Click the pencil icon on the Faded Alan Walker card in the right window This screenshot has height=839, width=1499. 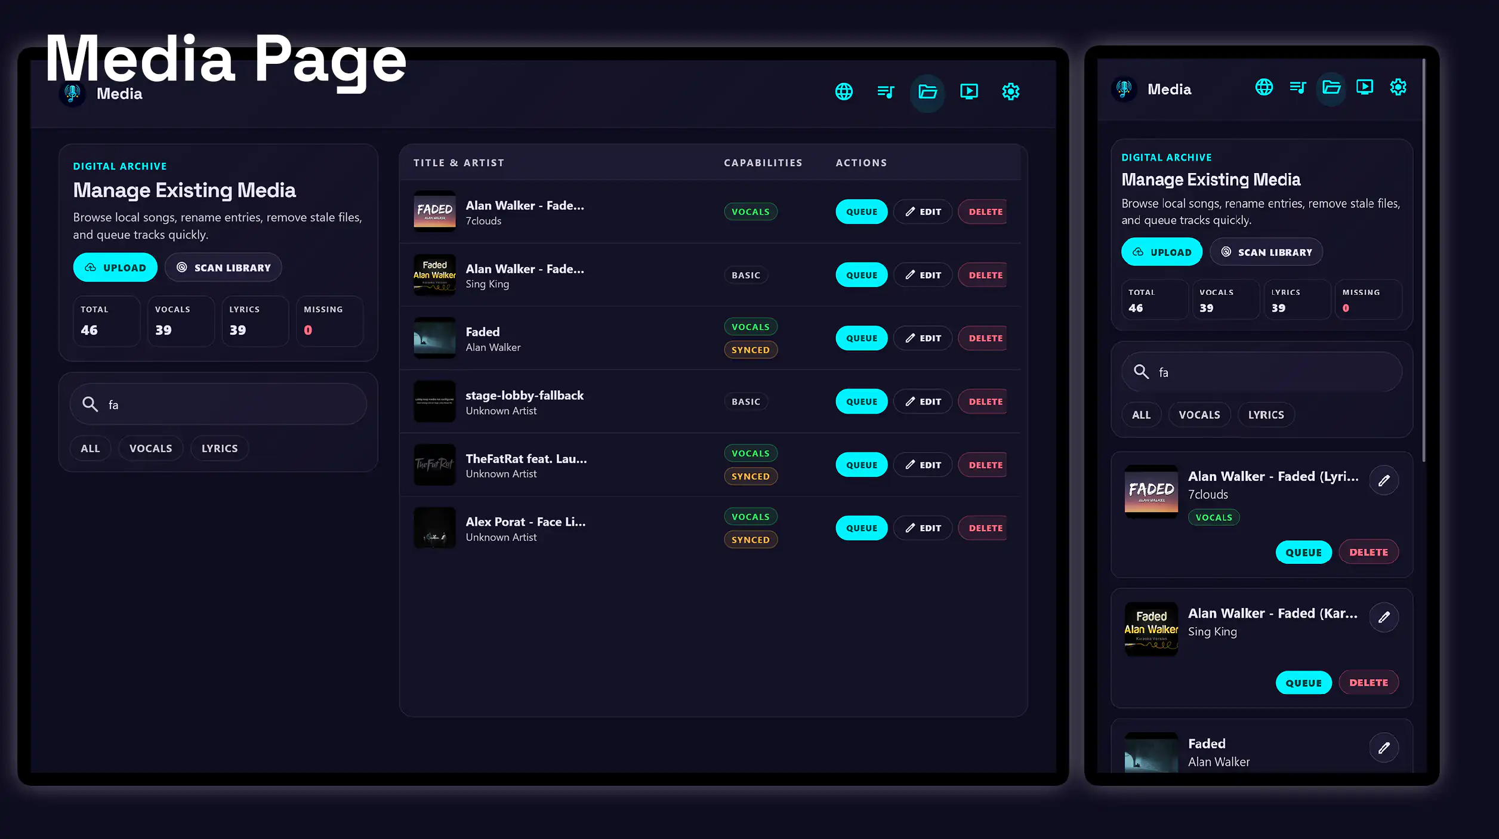click(x=1384, y=748)
